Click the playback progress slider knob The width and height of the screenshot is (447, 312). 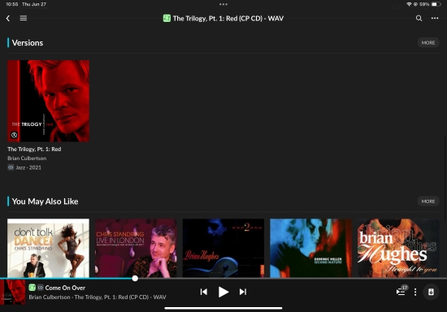tap(135, 279)
